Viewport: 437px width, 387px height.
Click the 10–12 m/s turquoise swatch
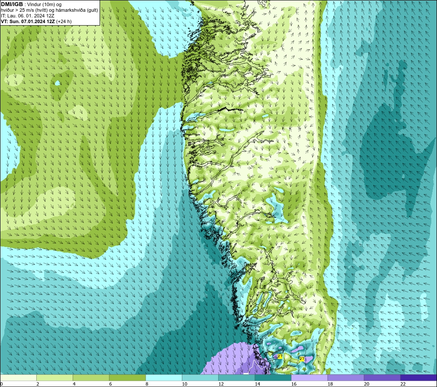(200, 377)
